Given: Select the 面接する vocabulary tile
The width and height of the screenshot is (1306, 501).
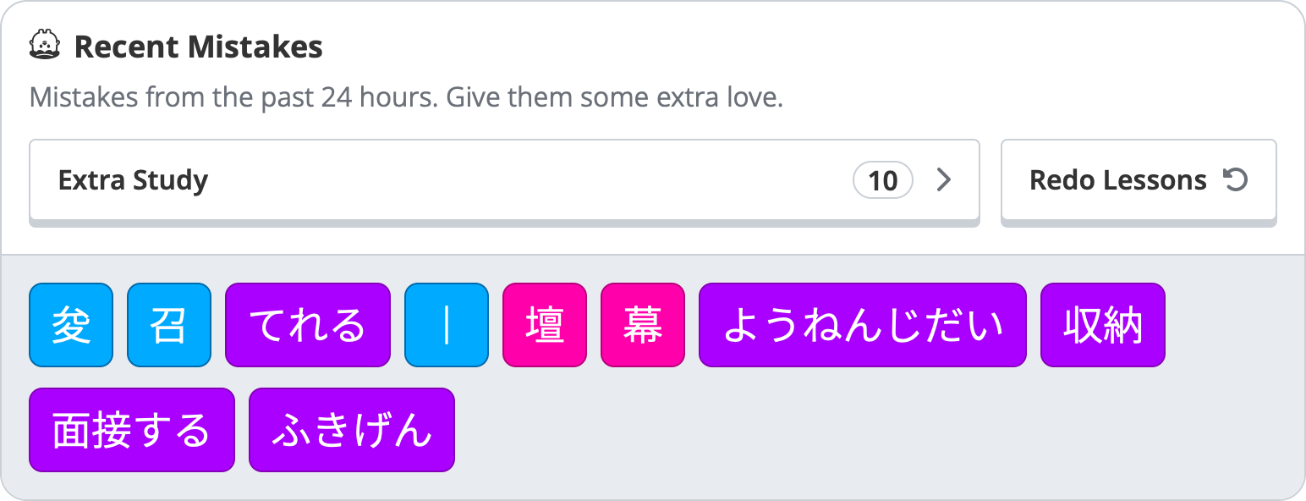Looking at the screenshot, I should (x=132, y=430).
